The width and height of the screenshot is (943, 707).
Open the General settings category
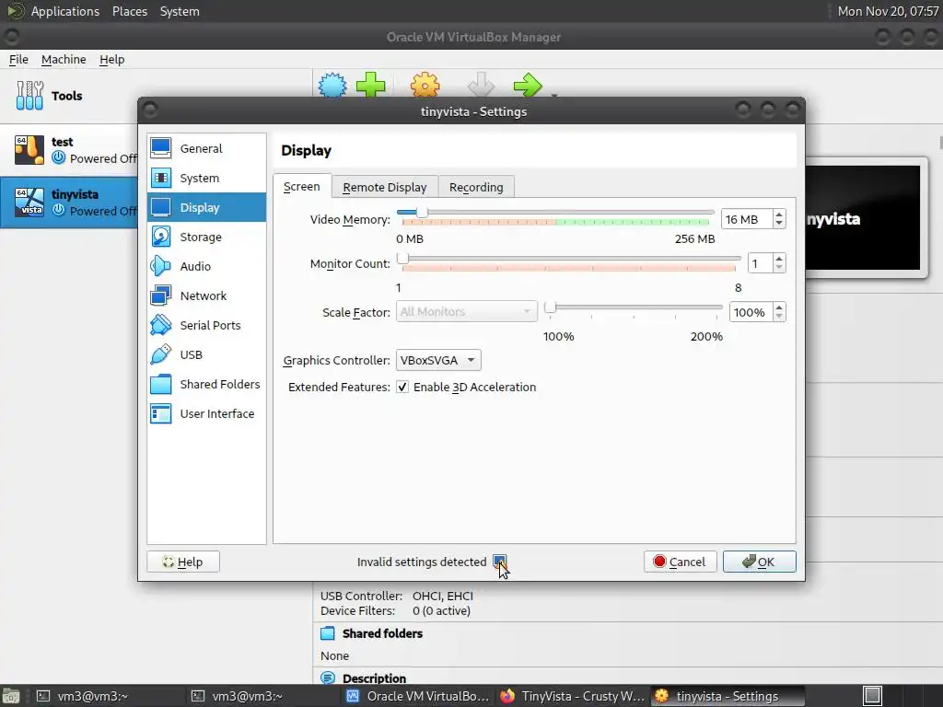tap(206, 148)
